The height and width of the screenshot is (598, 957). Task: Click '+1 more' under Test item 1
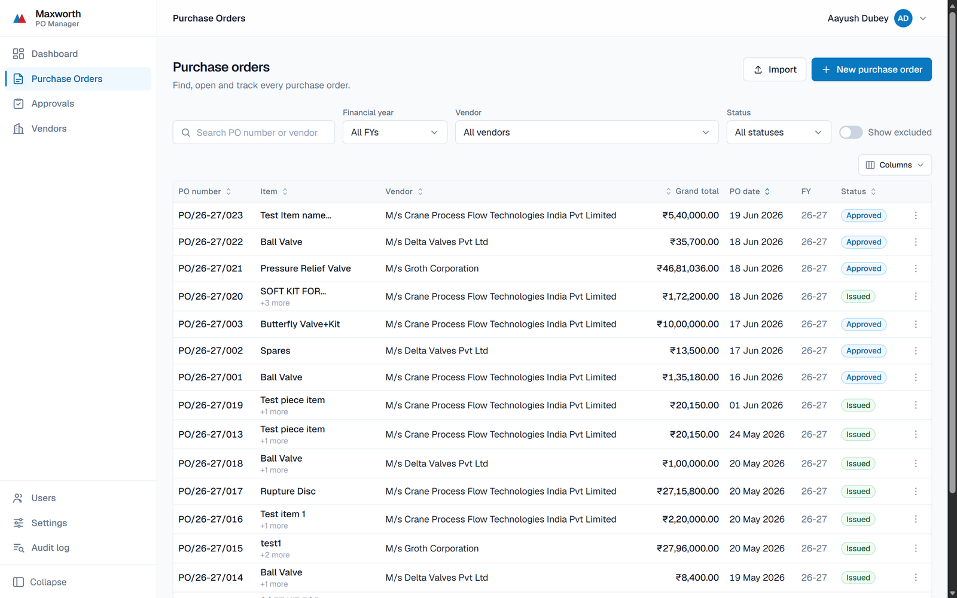pyautogui.click(x=274, y=526)
